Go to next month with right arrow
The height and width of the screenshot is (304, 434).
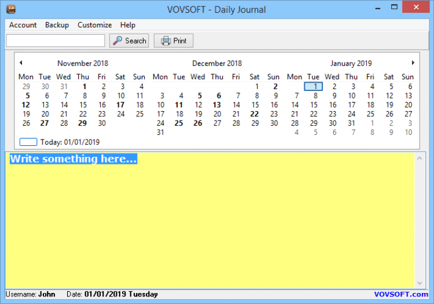(x=413, y=63)
